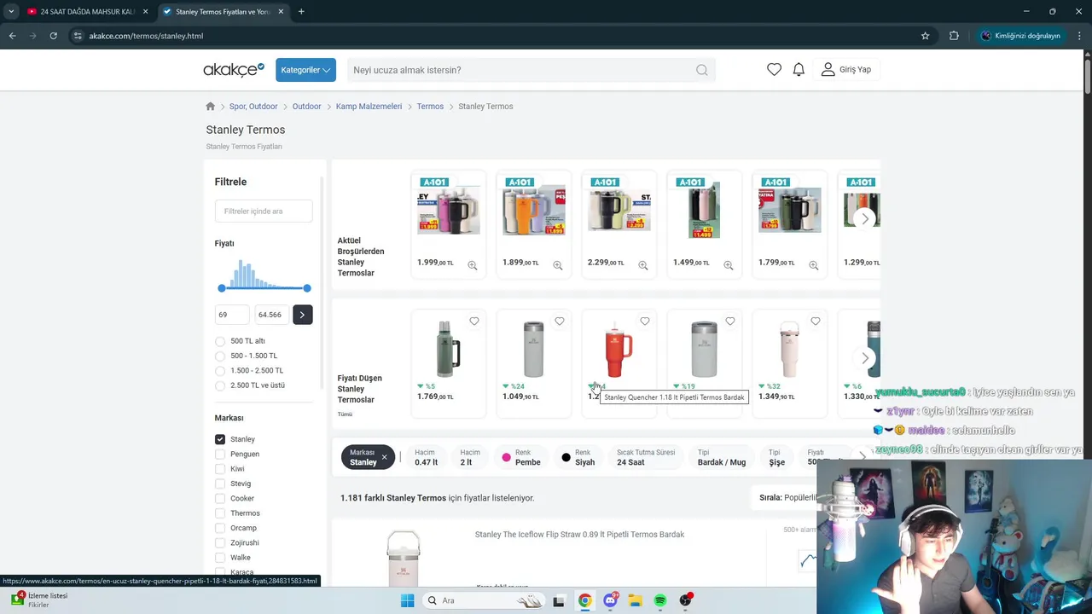Open Stanley The Iceflow Flip Straw product
The image size is (1092, 614).
(x=579, y=535)
